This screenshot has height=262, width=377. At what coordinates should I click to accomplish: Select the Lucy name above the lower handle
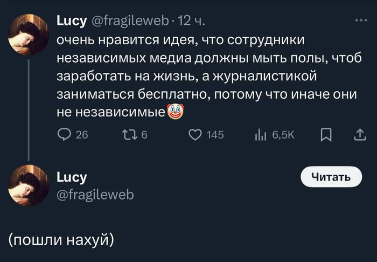click(72, 177)
